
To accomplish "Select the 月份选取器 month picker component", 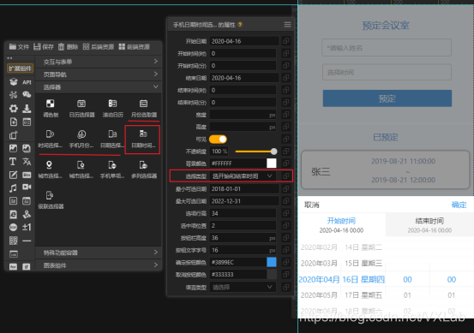I will 144,108.
